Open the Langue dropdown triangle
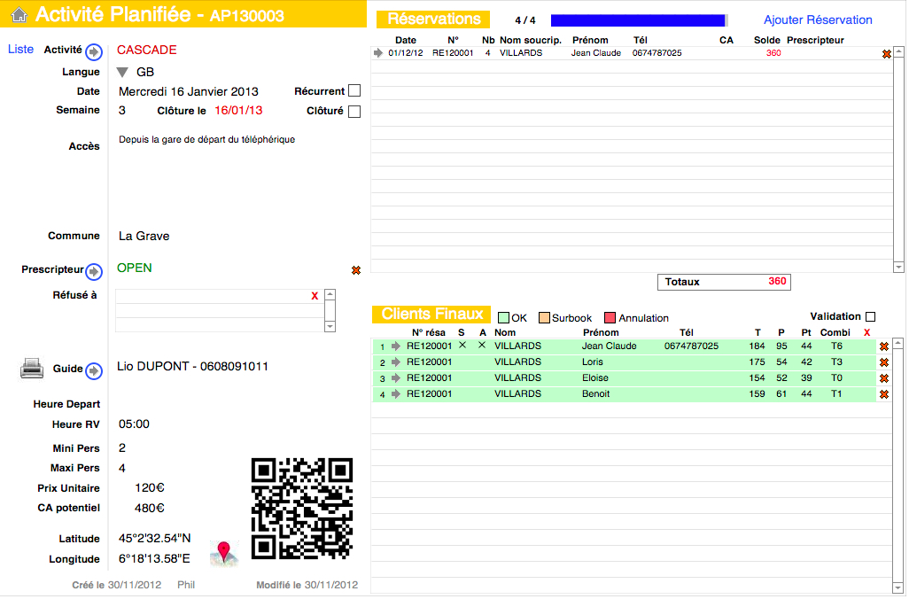This screenshot has width=909, height=599. point(122,73)
